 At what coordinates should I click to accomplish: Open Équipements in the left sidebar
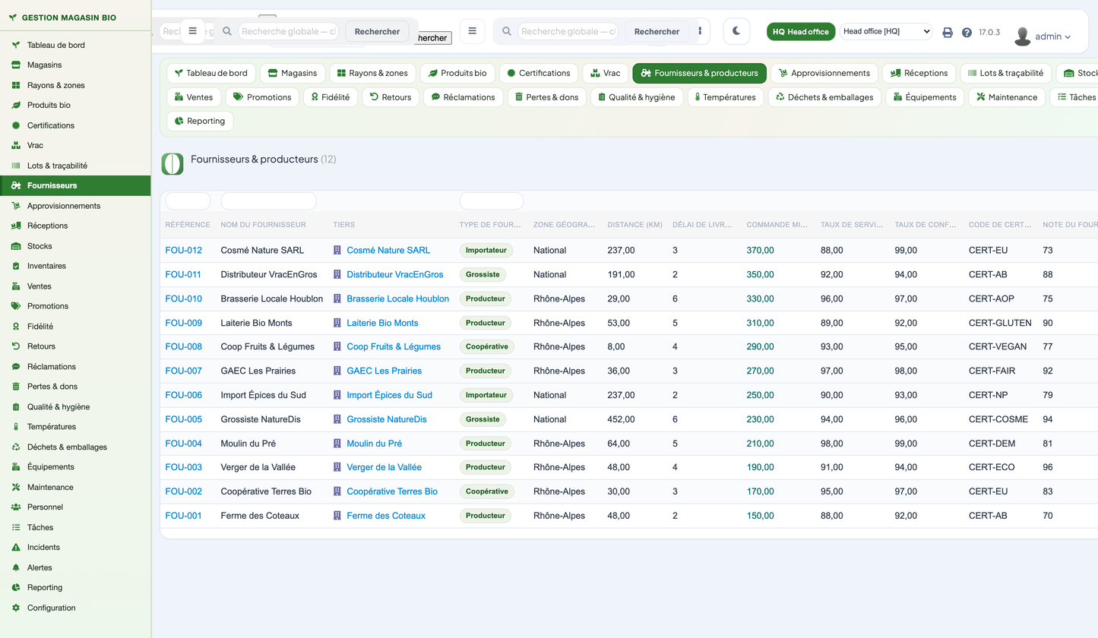(x=75, y=467)
